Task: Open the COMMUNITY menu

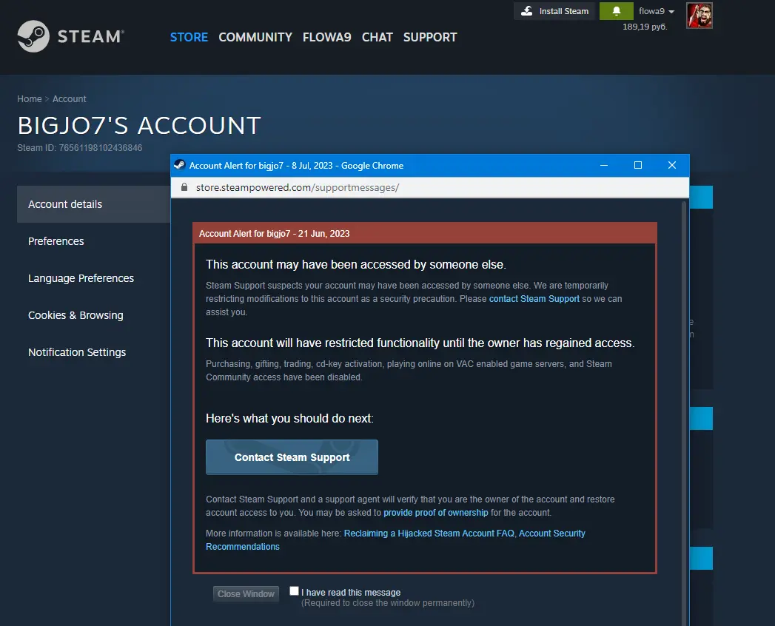Action: point(255,37)
